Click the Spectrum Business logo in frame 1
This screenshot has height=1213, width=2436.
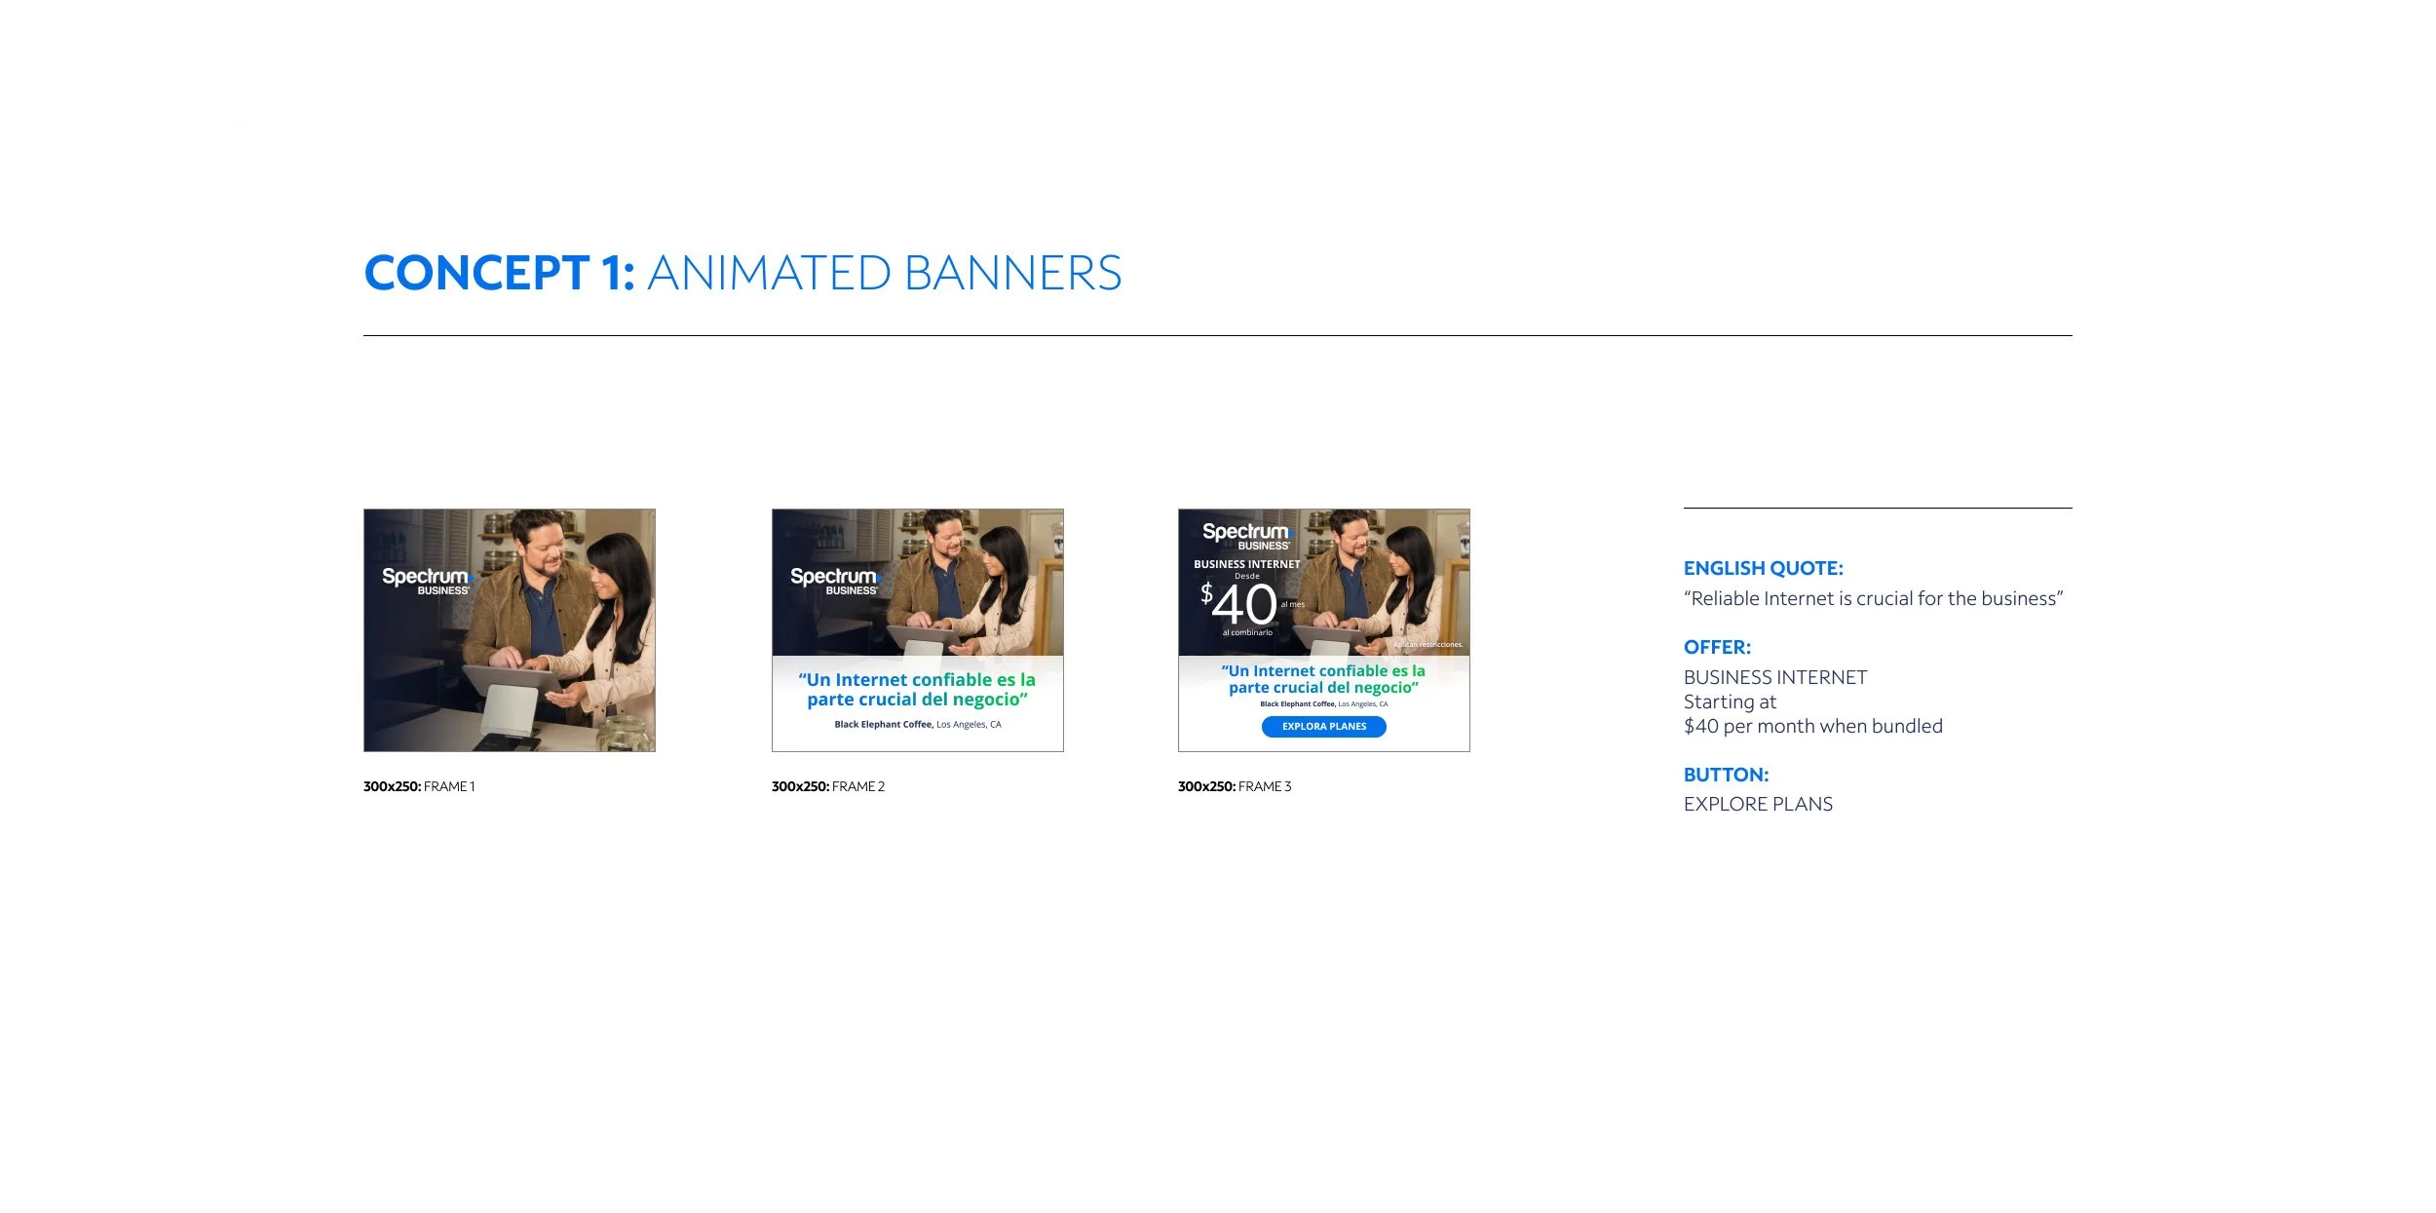click(426, 581)
